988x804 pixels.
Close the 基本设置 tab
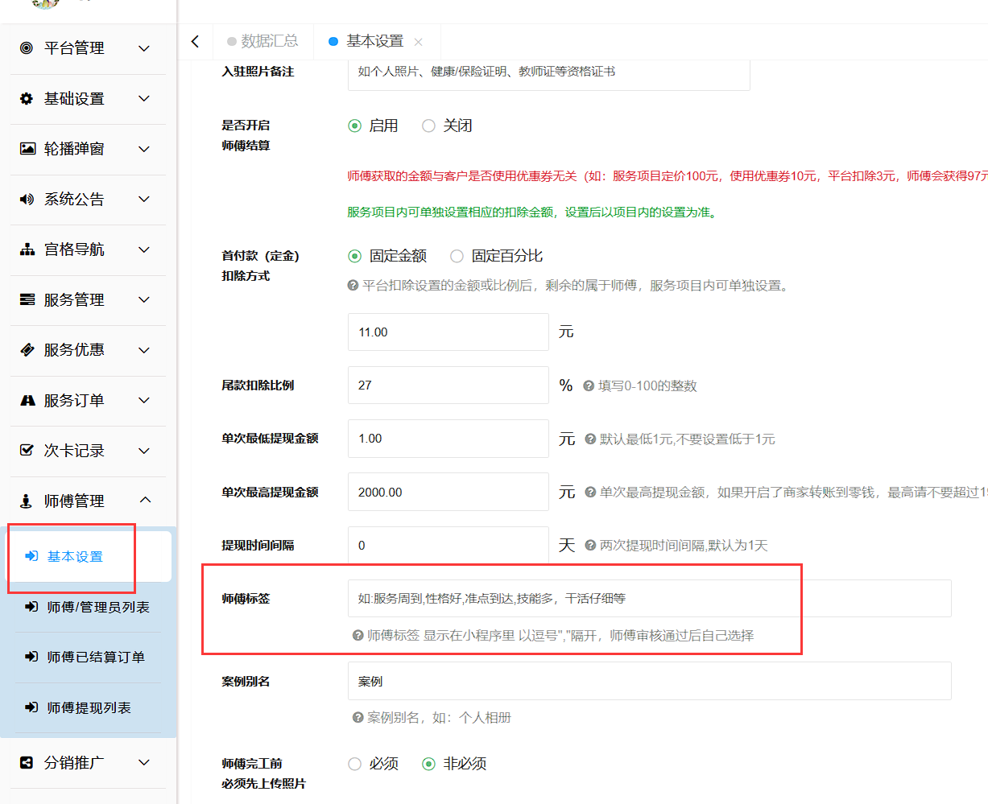(x=418, y=41)
